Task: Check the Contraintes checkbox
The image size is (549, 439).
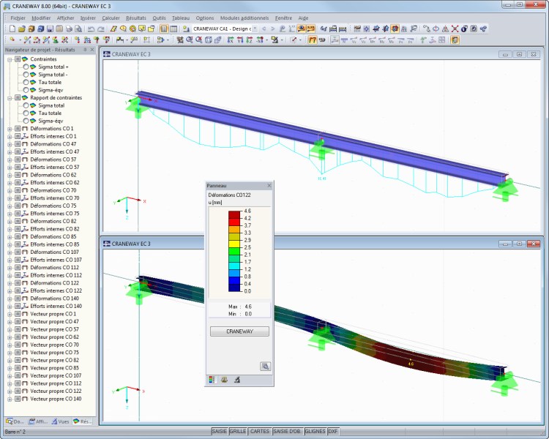Action: 18,59
